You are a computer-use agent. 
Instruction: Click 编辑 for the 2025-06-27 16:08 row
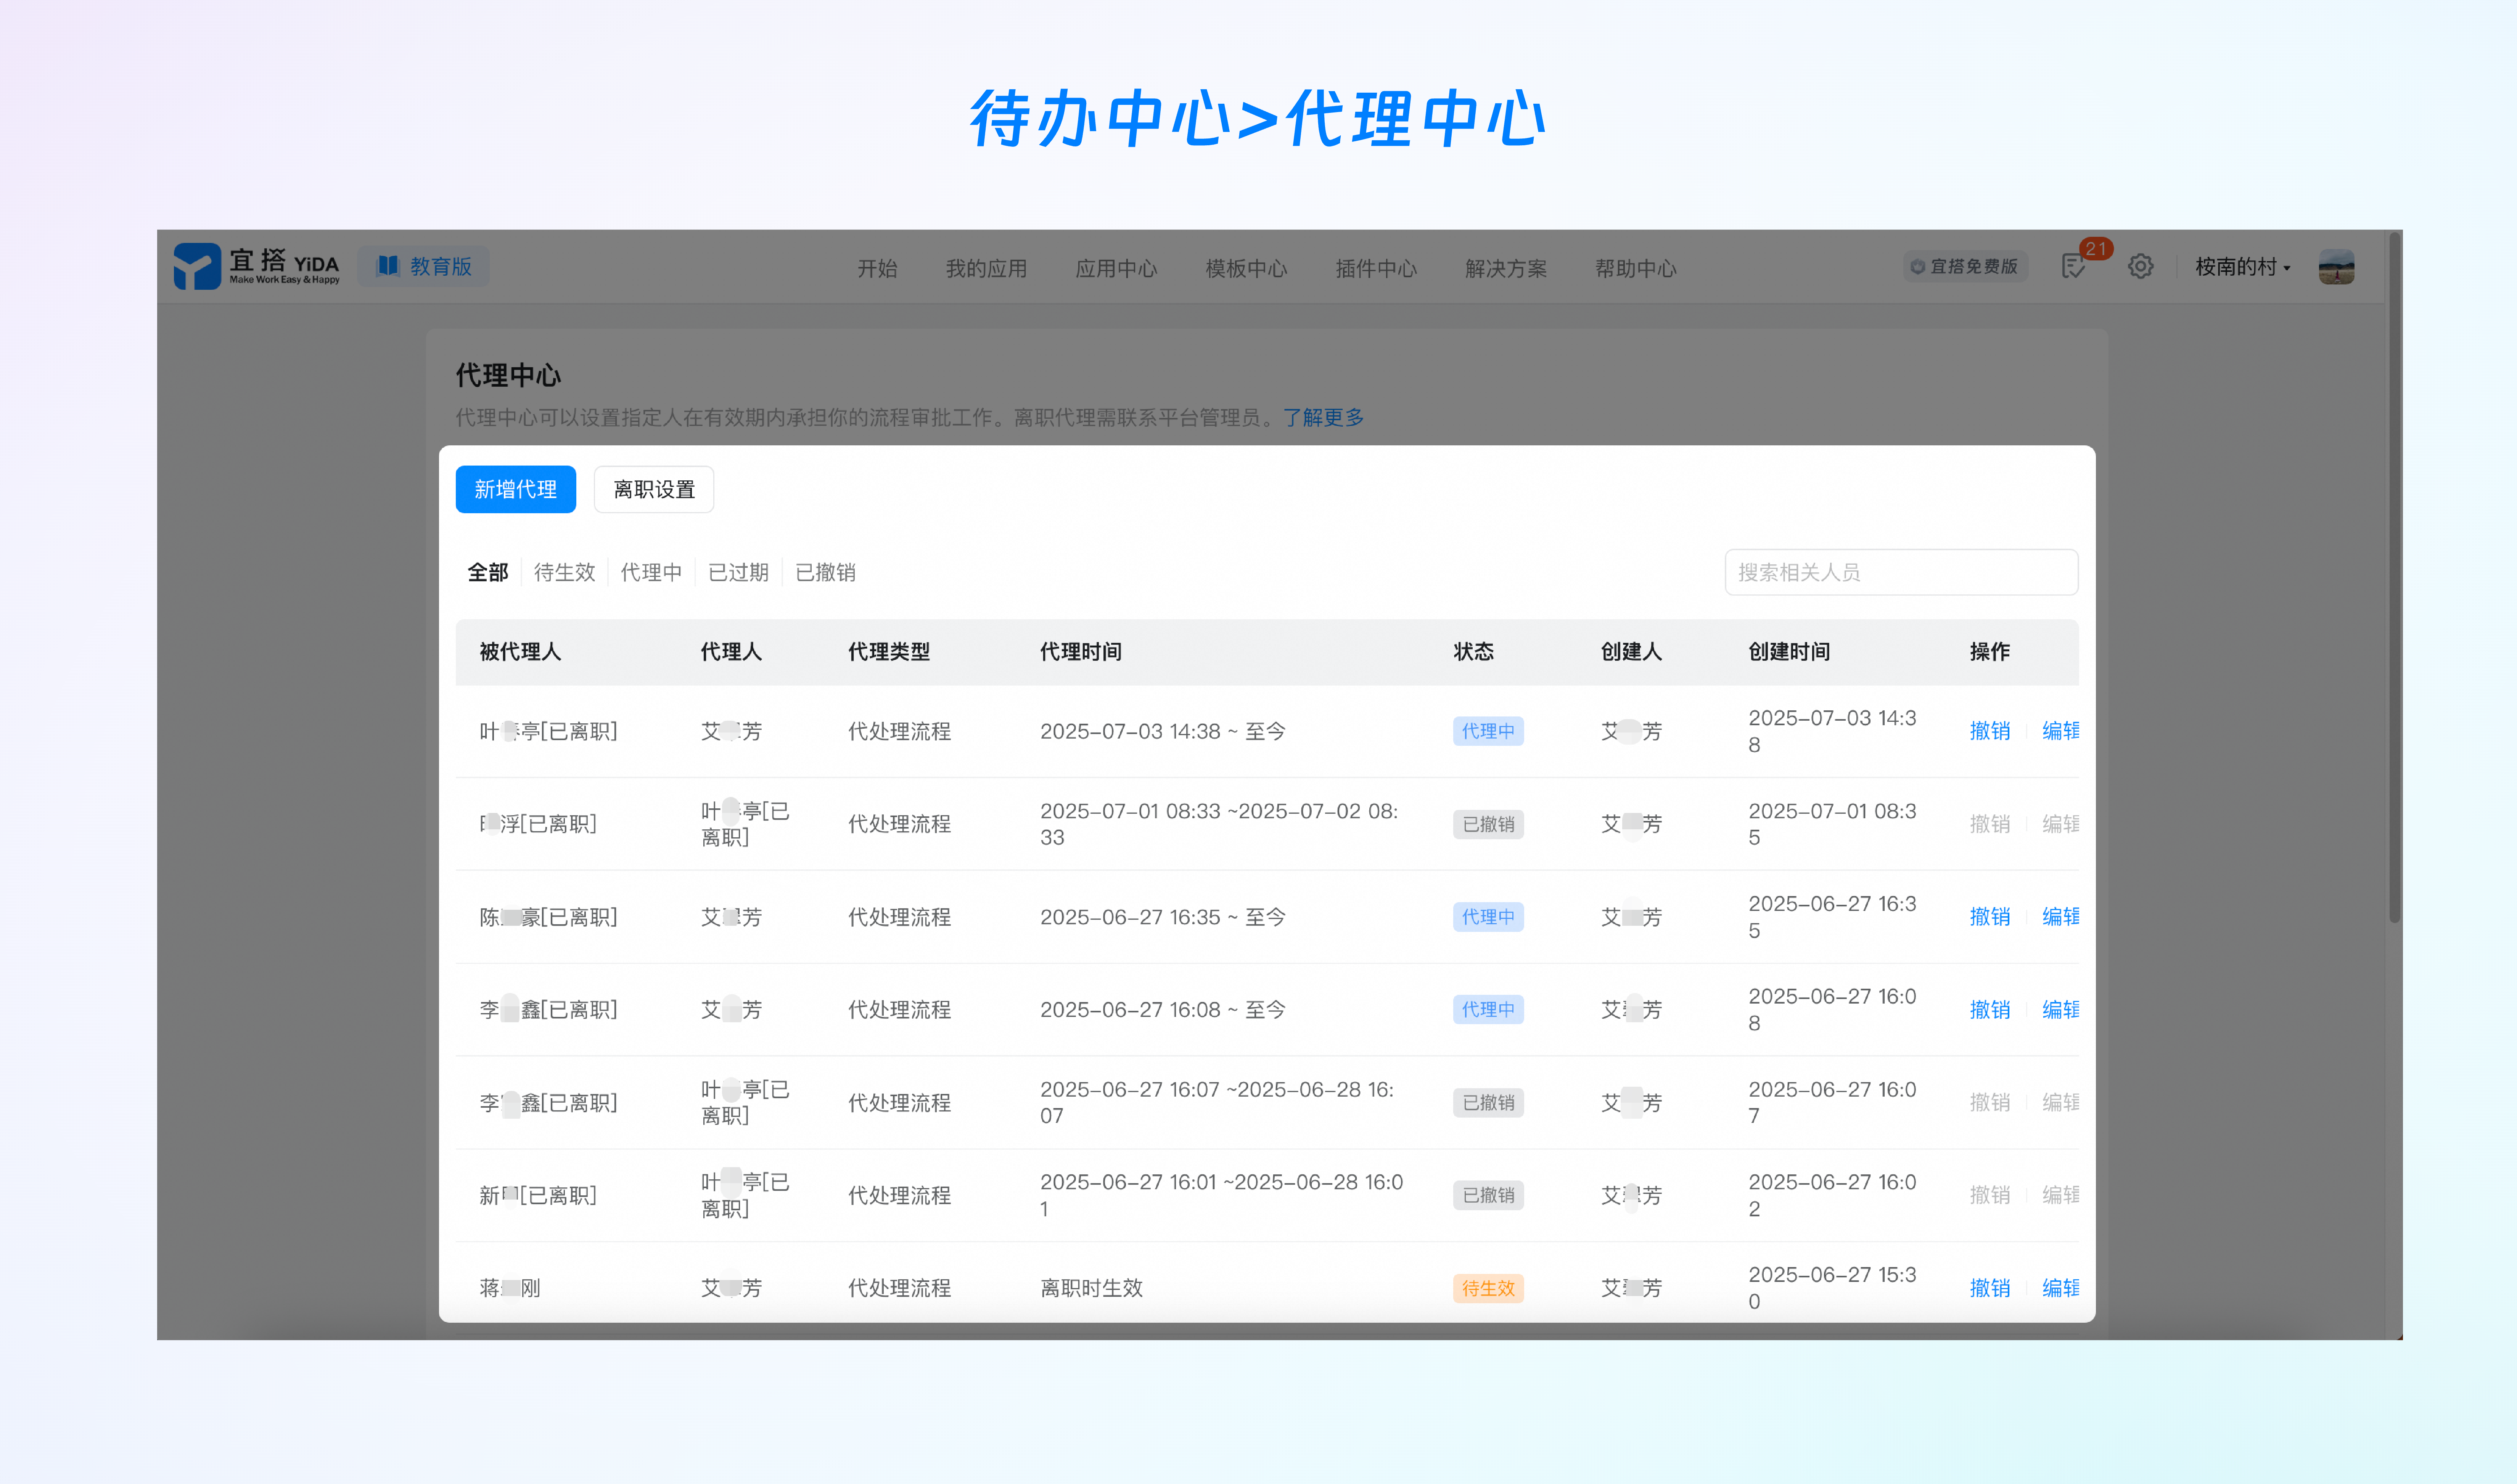pyautogui.click(x=2060, y=1010)
